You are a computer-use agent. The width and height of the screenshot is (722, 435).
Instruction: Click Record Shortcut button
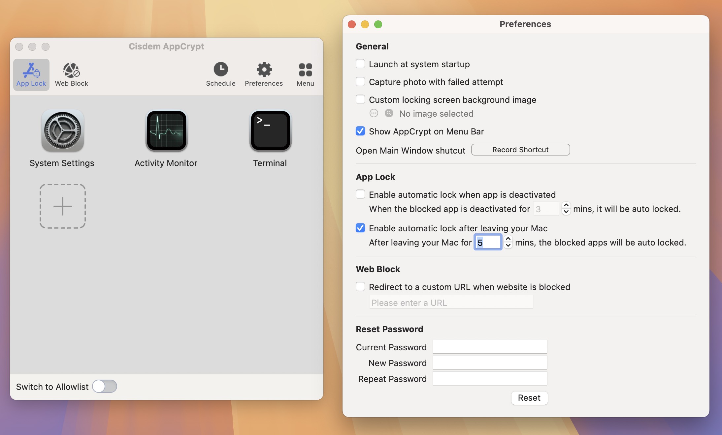[520, 150]
